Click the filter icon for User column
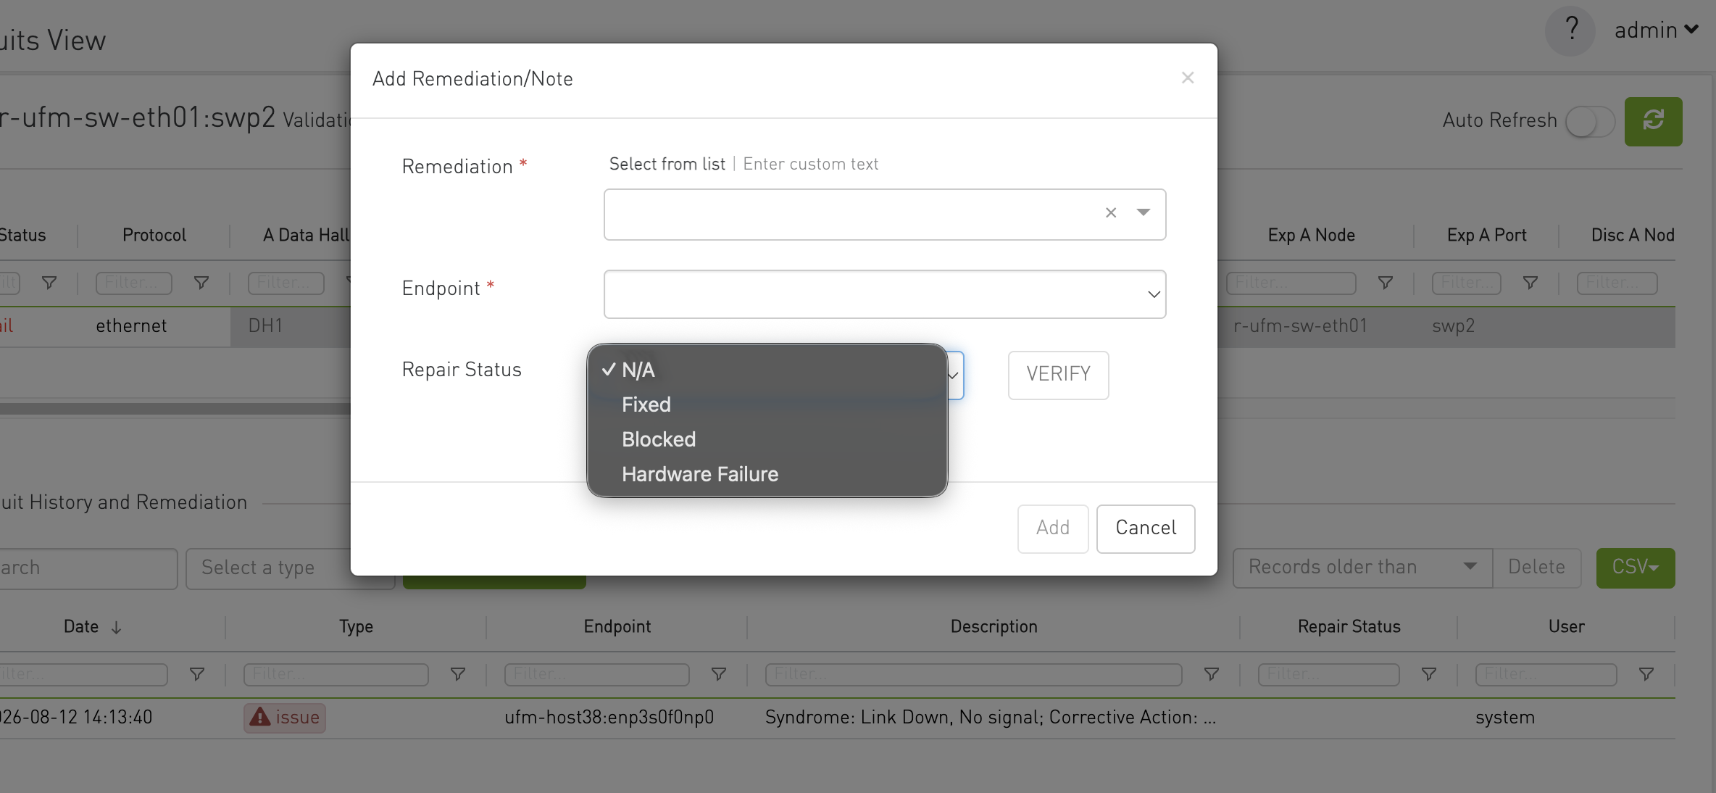 coord(1646,674)
